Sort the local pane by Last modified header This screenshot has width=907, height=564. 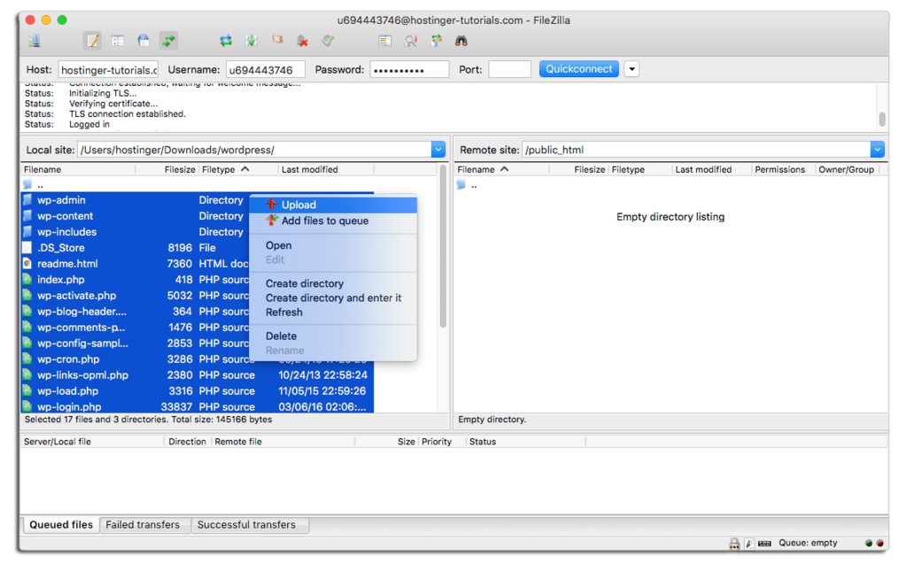309,169
